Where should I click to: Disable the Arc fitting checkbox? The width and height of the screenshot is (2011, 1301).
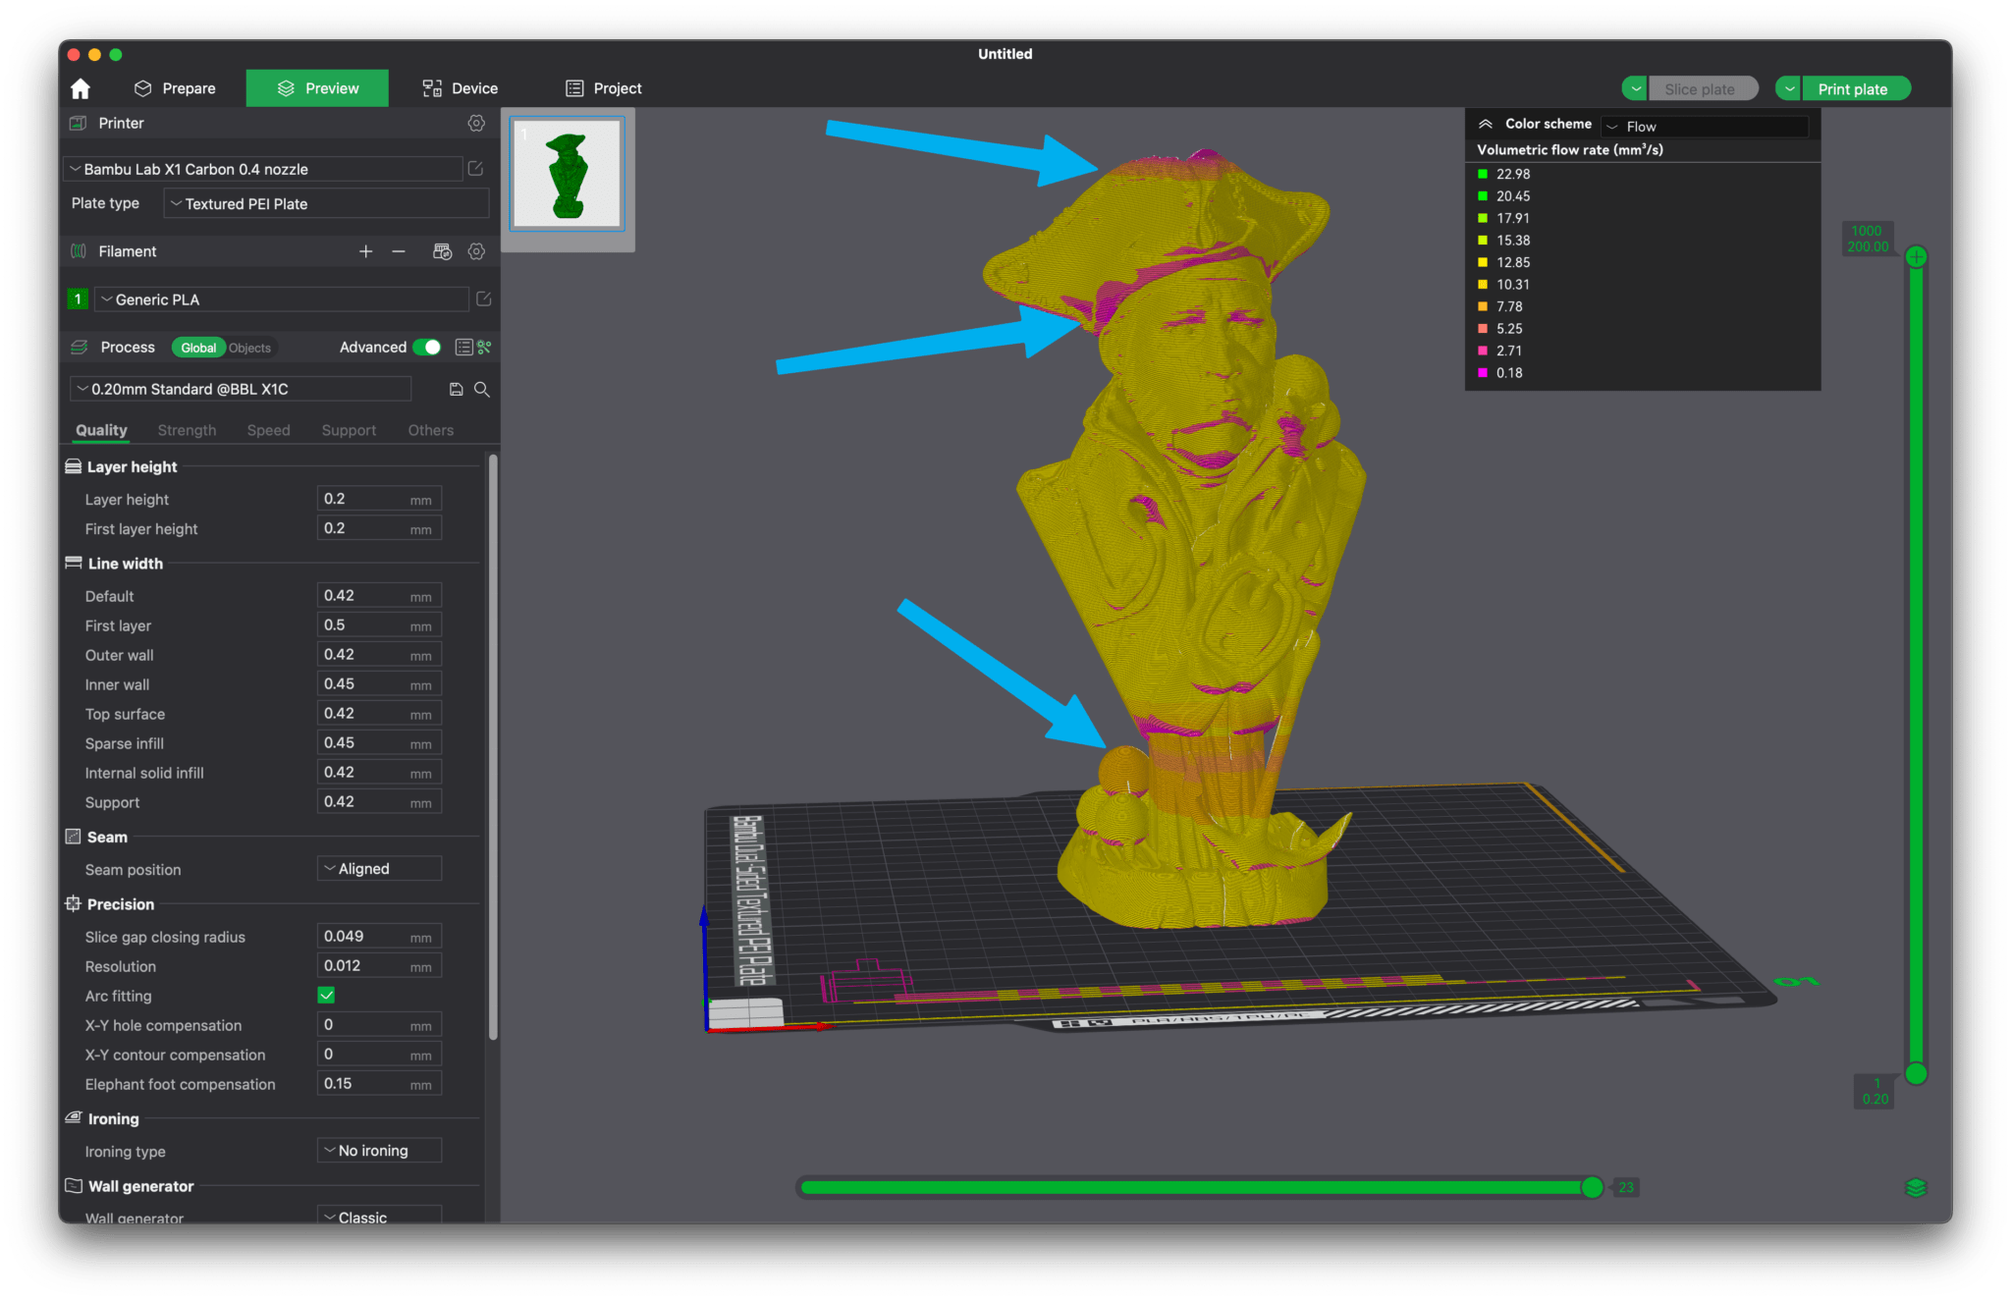coord(326,995)
